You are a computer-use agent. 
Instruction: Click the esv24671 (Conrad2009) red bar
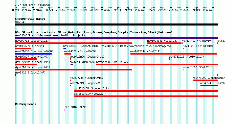67,54
